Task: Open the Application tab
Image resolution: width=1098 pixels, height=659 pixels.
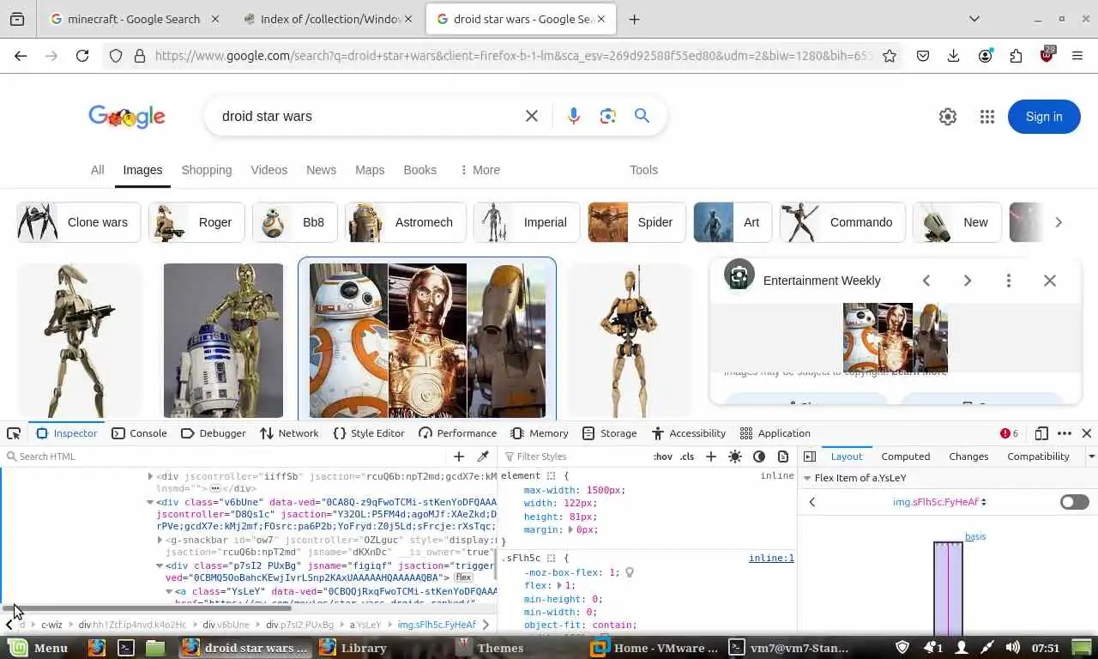Action: point(775,433)
